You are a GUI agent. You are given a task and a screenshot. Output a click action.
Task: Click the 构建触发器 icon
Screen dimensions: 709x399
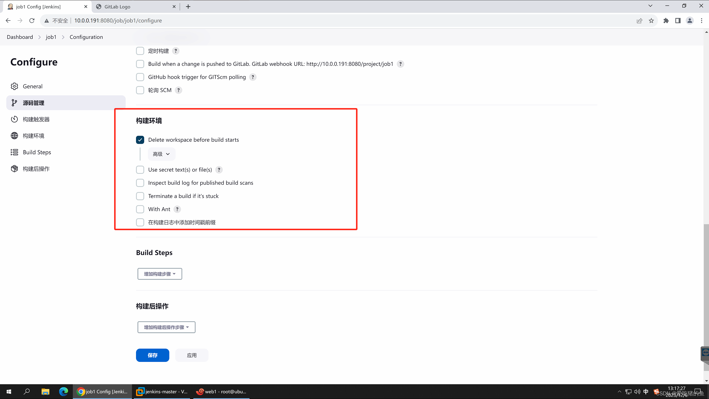point(15,119)
